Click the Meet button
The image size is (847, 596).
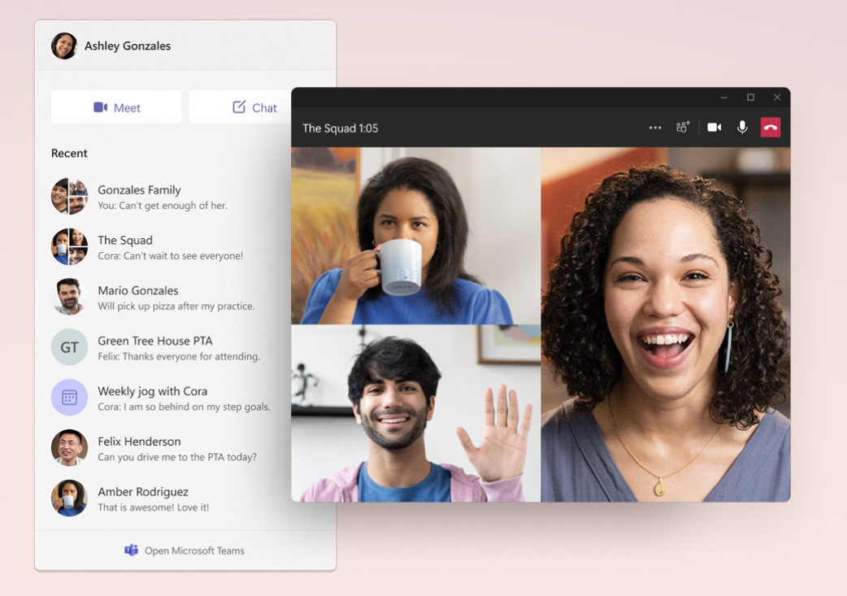click(x=116, y=107)
